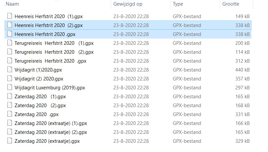Viewport: 268px width, 152px height.
Task: Sort by Gewijzigd op column header
Action: 128,4
